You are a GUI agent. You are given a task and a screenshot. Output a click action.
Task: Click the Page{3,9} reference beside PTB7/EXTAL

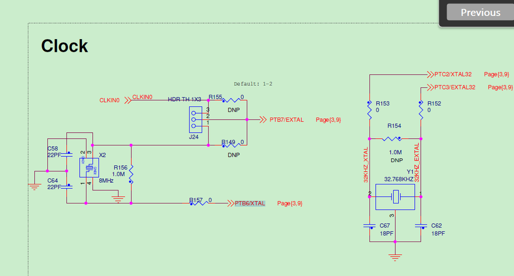tap(328, 120)
